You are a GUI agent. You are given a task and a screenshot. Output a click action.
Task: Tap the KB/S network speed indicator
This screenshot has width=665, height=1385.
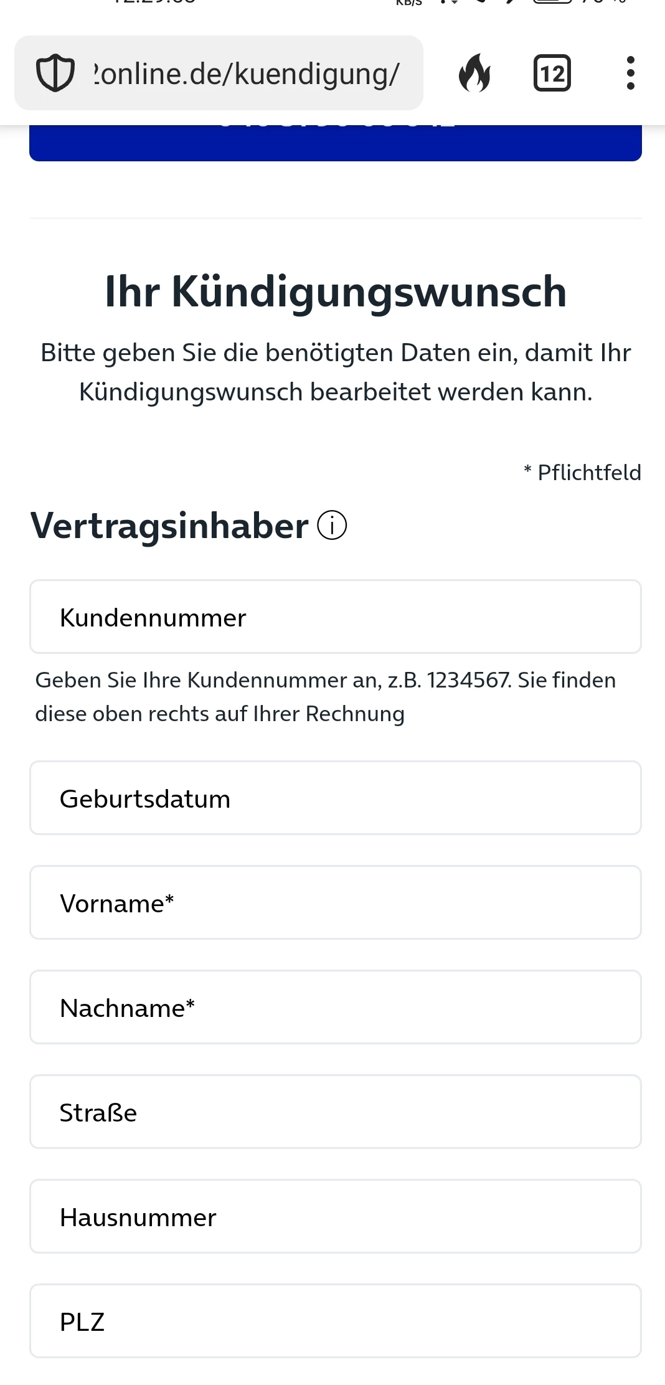click(408, 3)
